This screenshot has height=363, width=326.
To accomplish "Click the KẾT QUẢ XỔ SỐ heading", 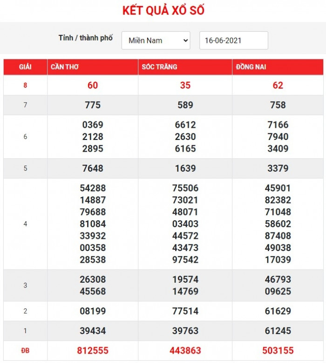I will pyautogui.click(x=163, y=11).
